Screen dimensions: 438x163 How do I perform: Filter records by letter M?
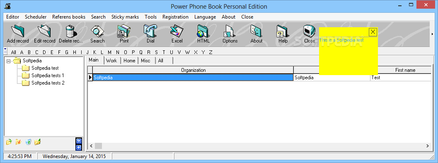pos(109,52)
